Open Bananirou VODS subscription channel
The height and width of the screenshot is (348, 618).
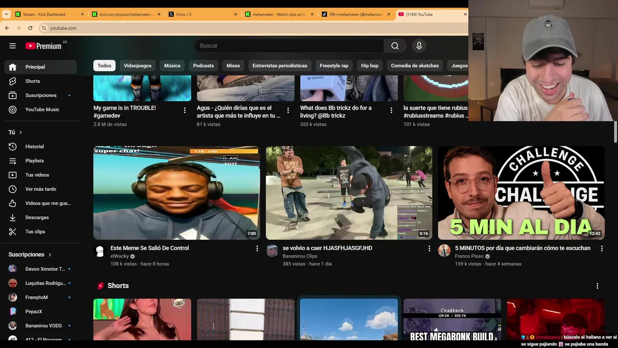click(x=40, y=326)
